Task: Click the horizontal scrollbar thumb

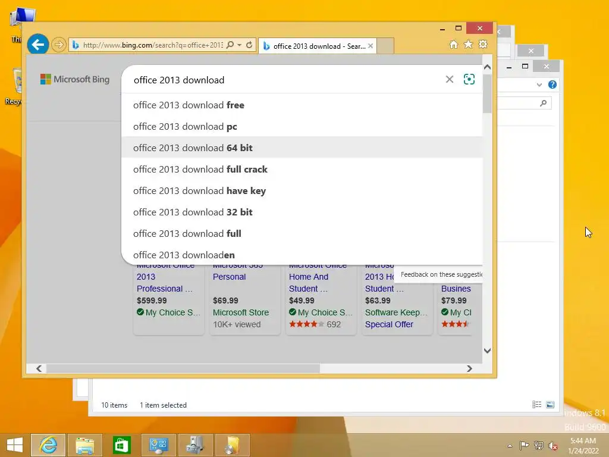Action: (183, 368)
